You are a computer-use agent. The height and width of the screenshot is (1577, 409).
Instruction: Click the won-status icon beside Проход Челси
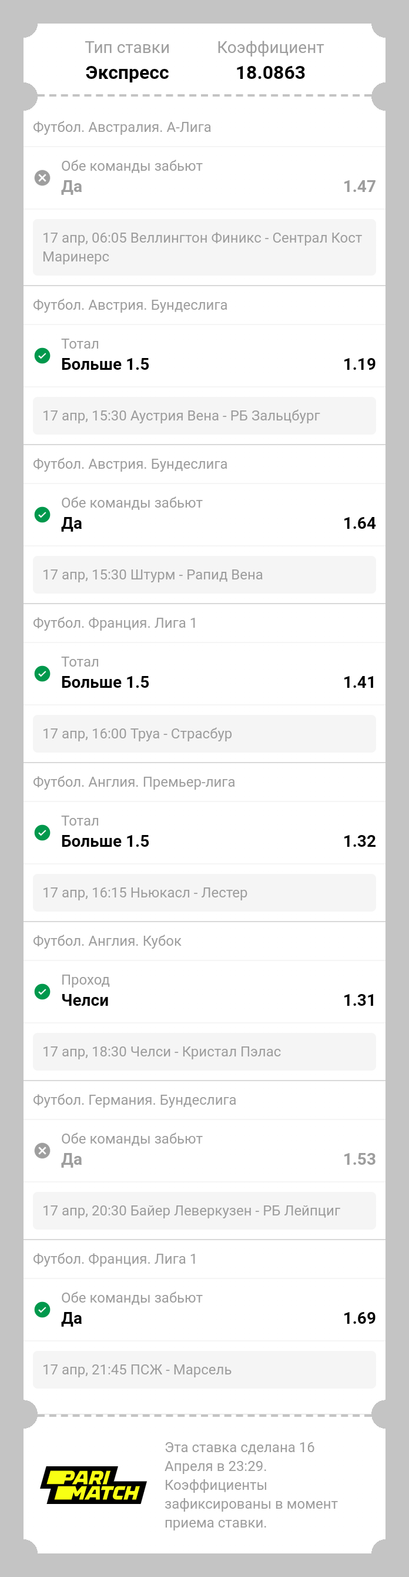tap(42, 991)
